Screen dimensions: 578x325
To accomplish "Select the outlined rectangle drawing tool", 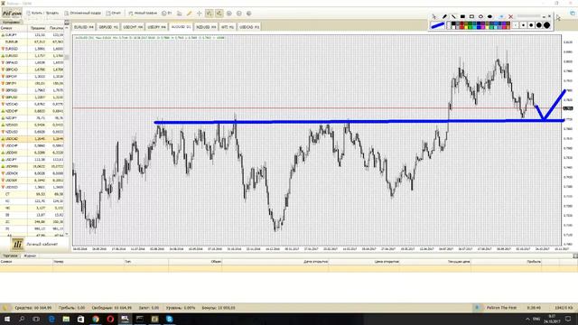I will tap(471, 16).
